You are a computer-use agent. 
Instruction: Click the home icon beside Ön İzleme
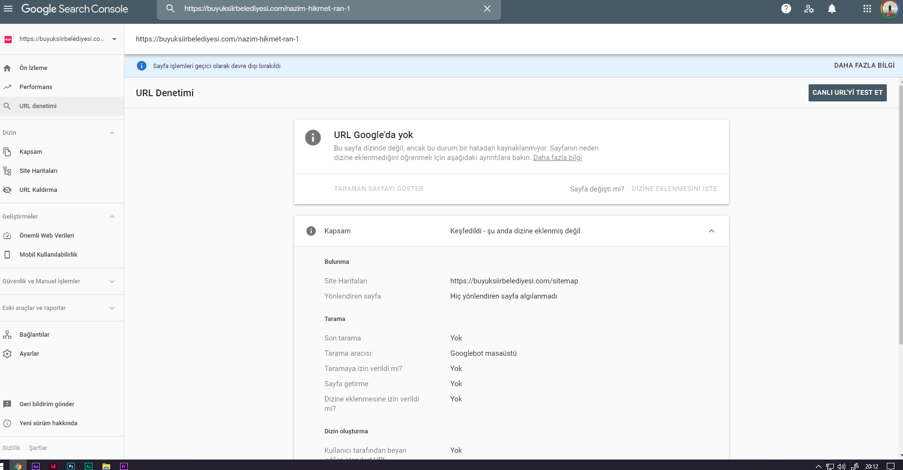[7, 68]
